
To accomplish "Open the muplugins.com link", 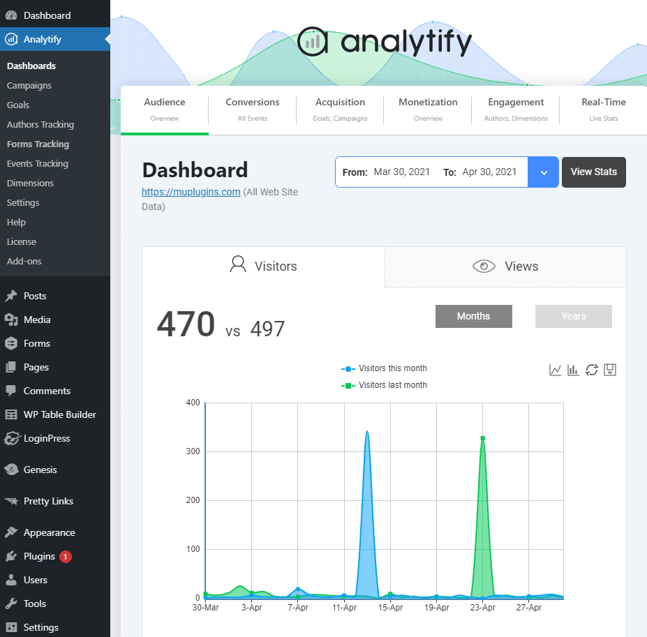I will (x=191, y=192).
